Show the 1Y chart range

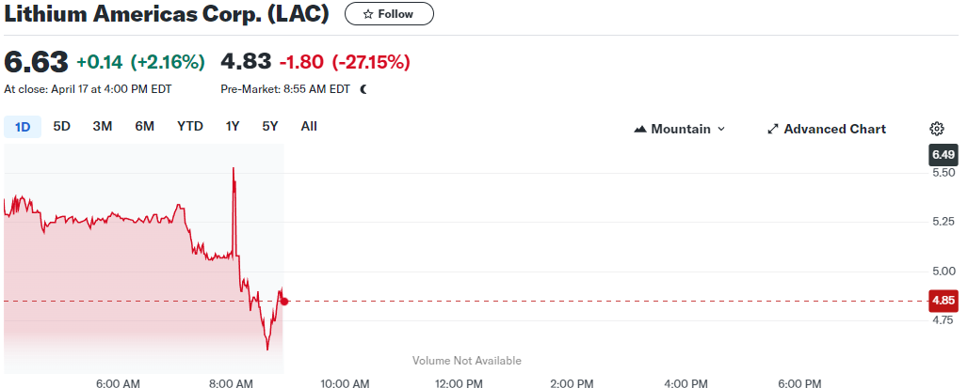click(x=233, y=126)
